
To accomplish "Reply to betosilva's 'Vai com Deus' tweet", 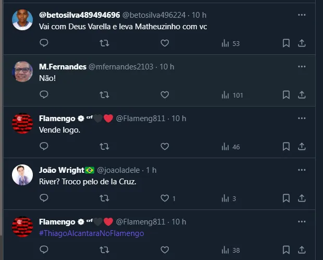I will click(x=44, y=43).
